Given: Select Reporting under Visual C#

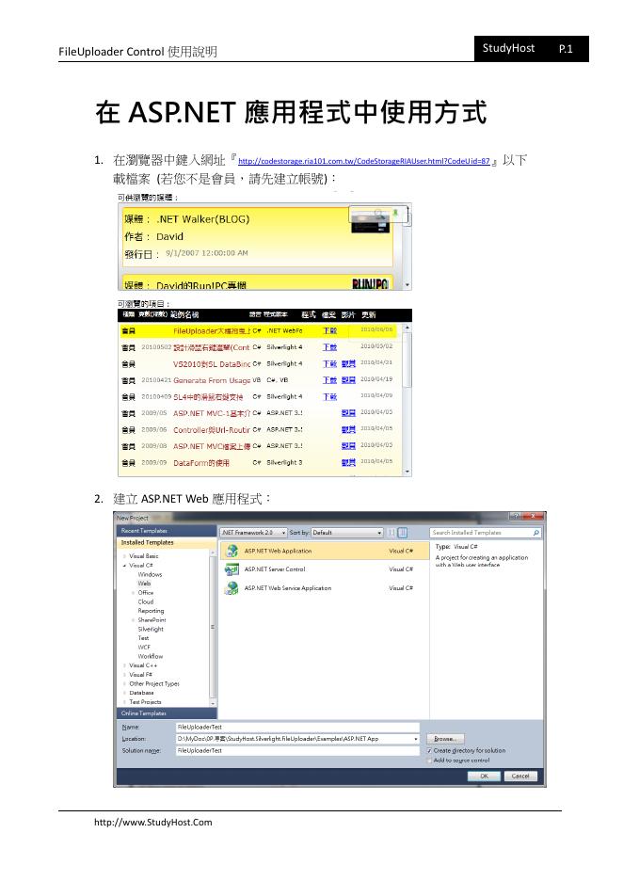Looking at the screenshot, I should pos(152,611).
